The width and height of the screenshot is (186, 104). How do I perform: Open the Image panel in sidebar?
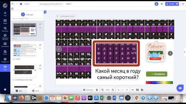pos(5,22)
